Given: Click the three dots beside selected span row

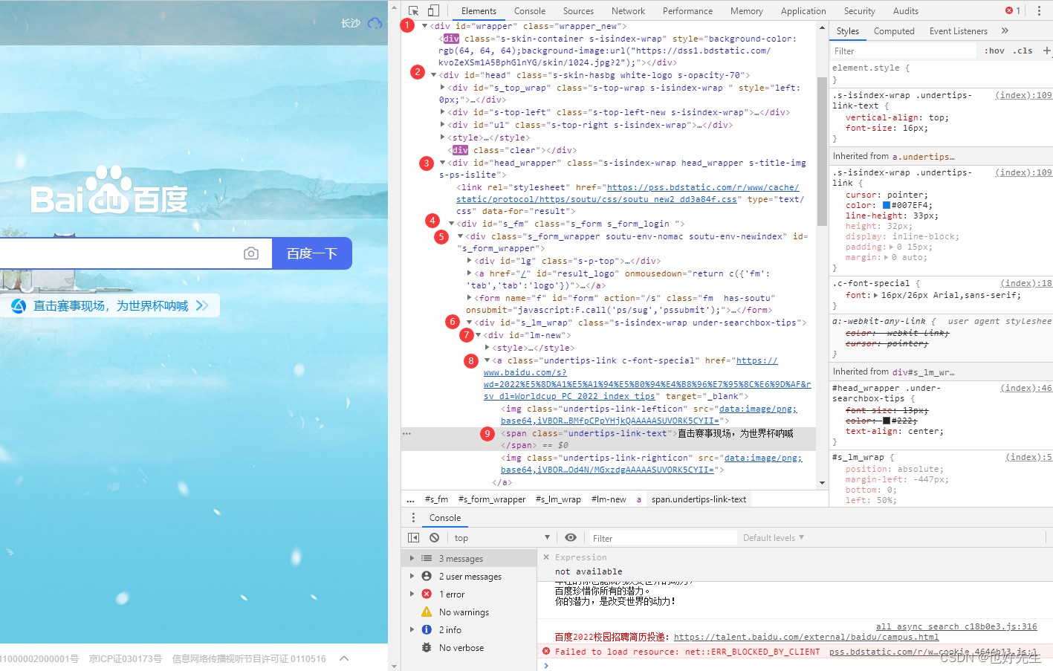Looking at the screenshot, I should [406, 433].
